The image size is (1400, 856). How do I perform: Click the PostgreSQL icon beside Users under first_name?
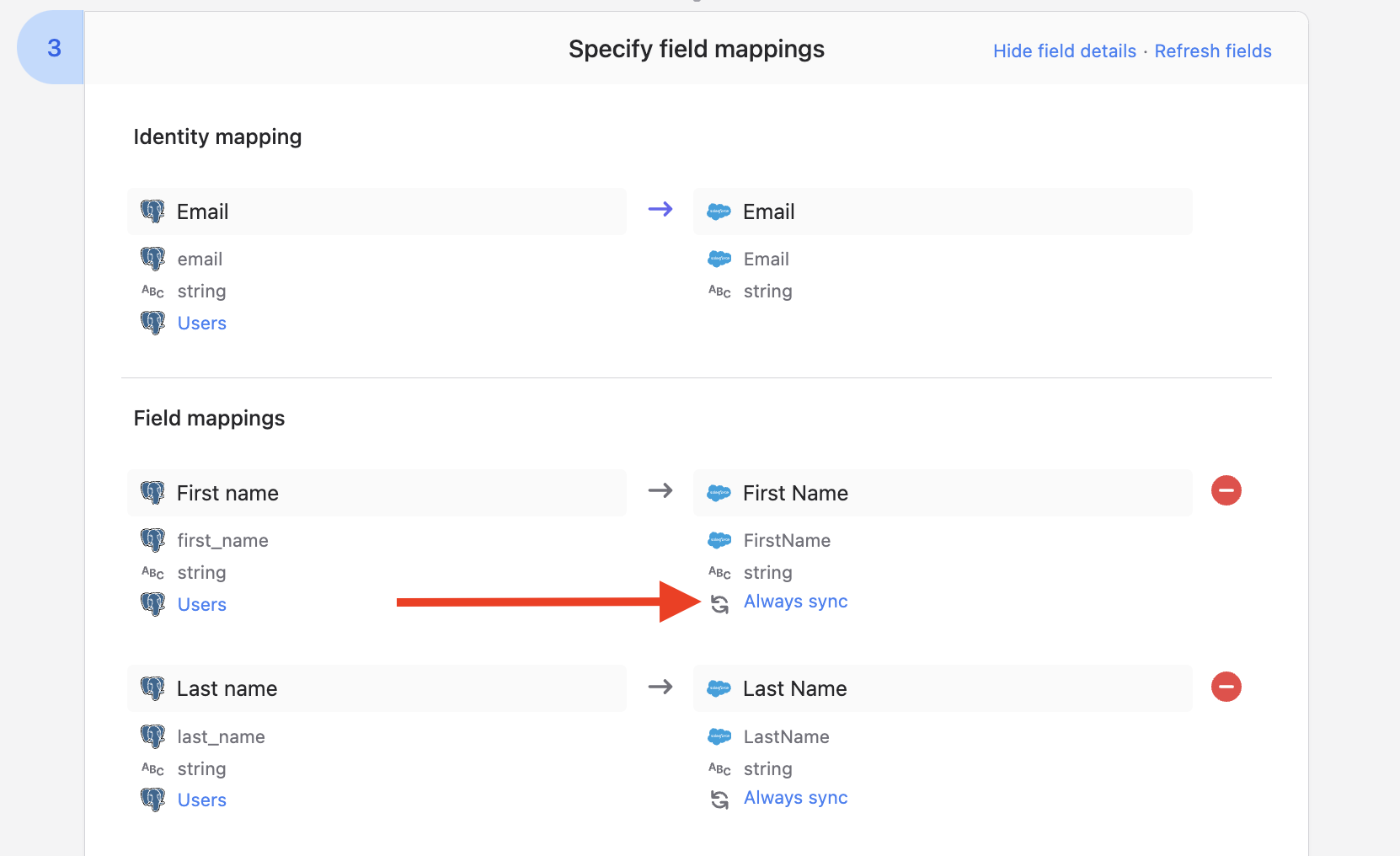(x=152, y=604)
